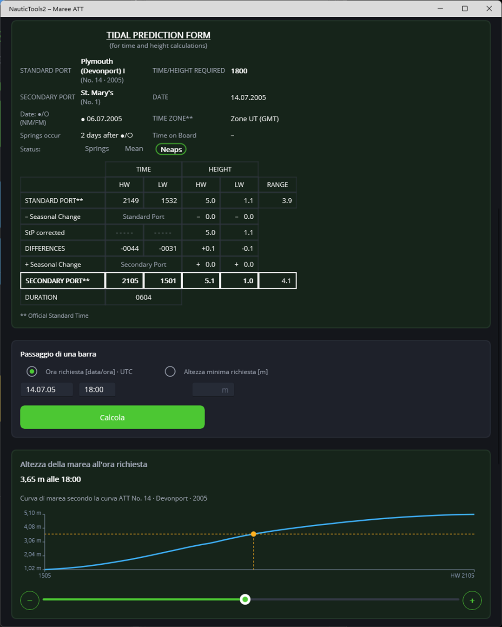This screenshot has height=627, width=502.
Task: Select the 'Ora richiesta [data/ora]' radio button
Action: [32, 372]
